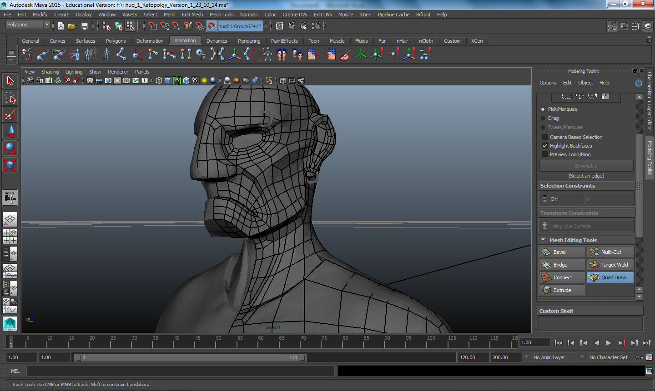Enable Camera Based Selection checkbox

click(x=545, y=137)
